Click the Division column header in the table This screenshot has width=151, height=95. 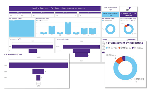point(105,40)
